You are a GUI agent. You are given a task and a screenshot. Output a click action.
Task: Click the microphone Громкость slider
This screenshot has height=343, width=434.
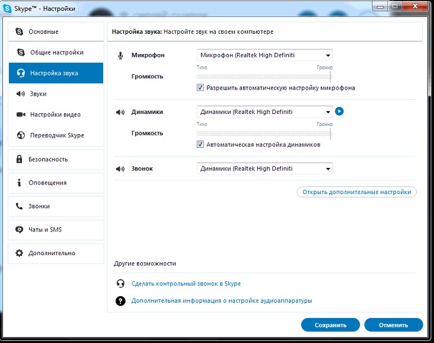[264, 77]
